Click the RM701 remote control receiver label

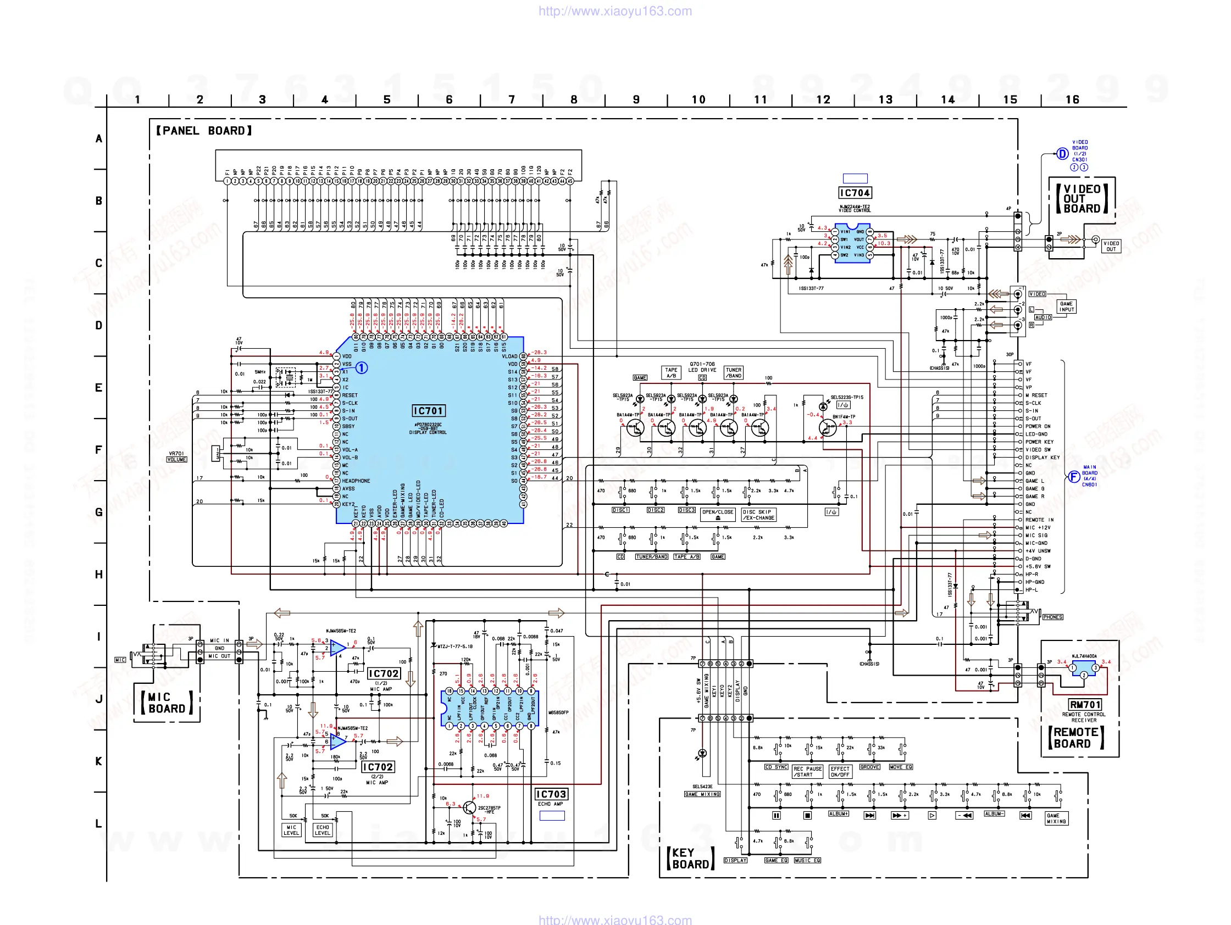coord(1085,705)
